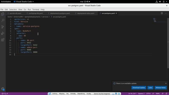The width and height of the screenshot is (169, 95).
Task: Click the services breadcrumb segment
Action: [45, 17]
